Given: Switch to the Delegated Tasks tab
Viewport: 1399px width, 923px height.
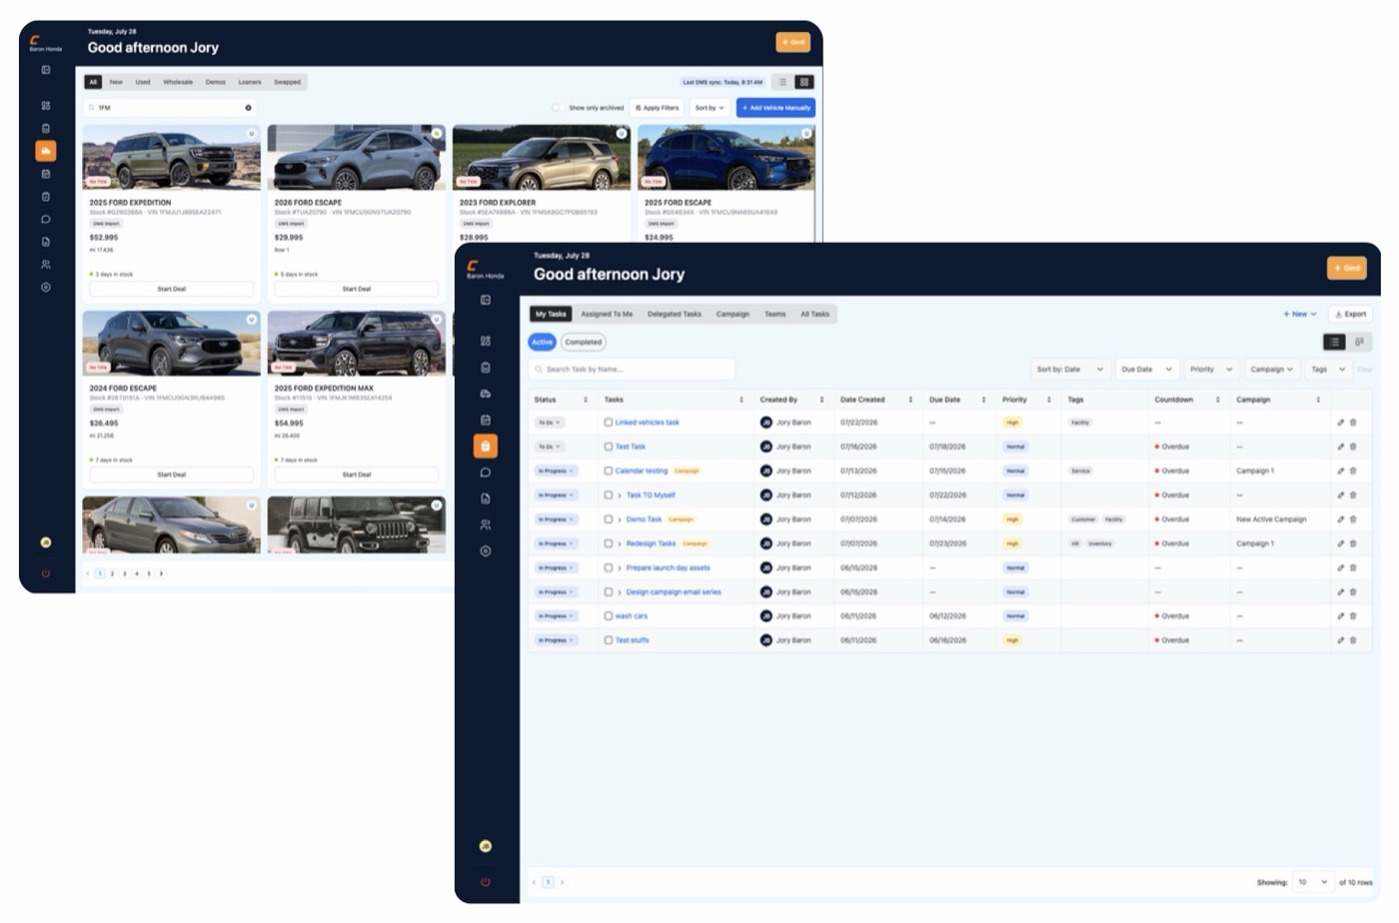Looking at the screenshot, I should tap(674, 314).
